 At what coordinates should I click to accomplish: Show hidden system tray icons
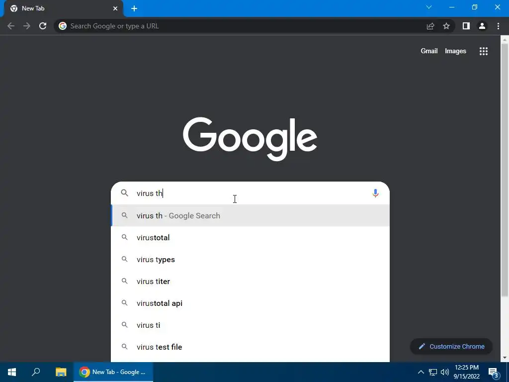point(421,372)
